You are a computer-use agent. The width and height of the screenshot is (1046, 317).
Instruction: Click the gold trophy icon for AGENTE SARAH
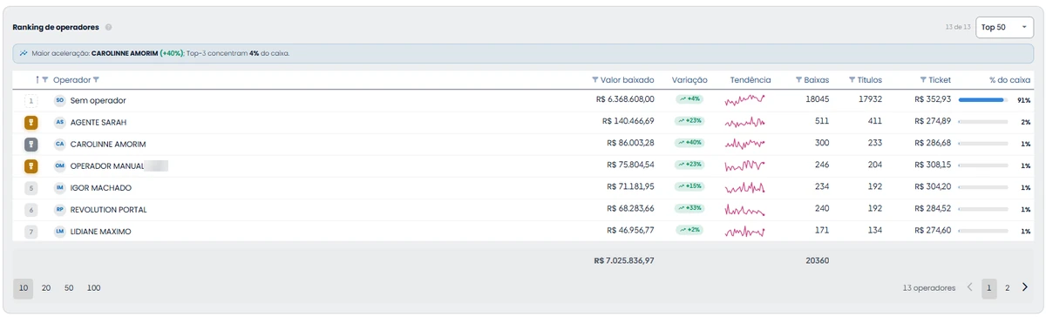pyautogui.click(x=31, y=122)
